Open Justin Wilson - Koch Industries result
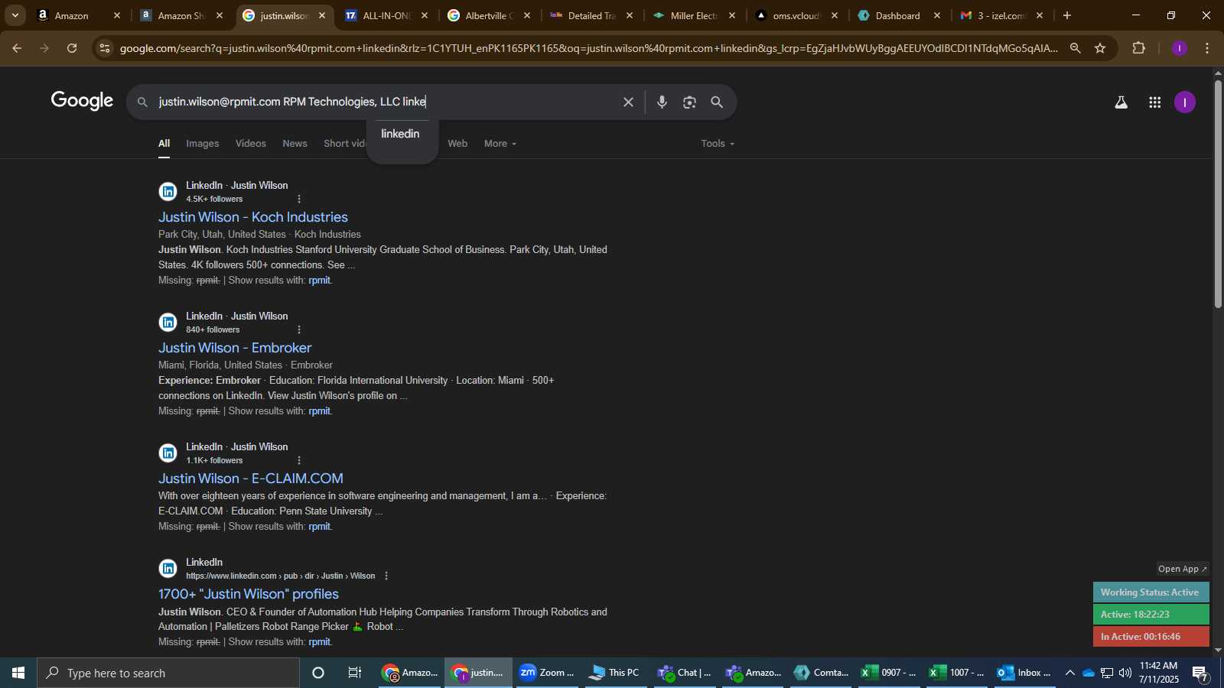 [253, 217]
